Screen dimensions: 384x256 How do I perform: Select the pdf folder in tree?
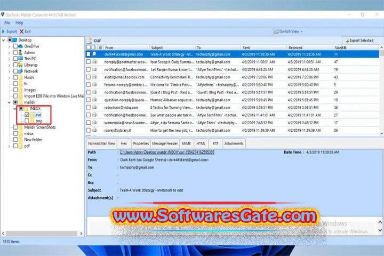coord(27,146)
